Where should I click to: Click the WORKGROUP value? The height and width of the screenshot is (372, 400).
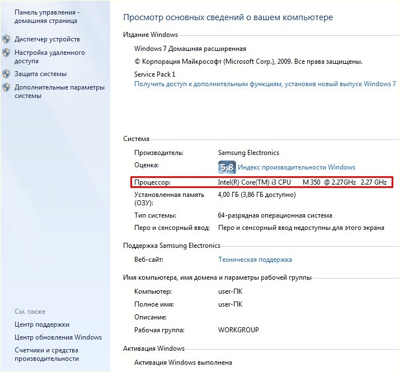[238, 330]
